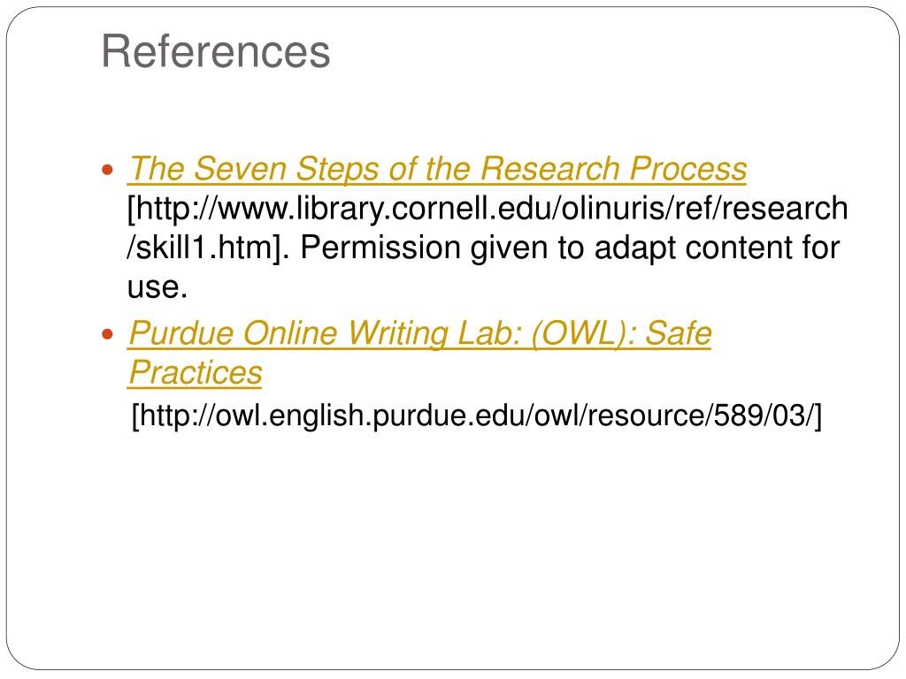The height and width of the screenshot is (679, 906).
Task: Click the owl.english.purdue.edu URL text
Action: 477,416
